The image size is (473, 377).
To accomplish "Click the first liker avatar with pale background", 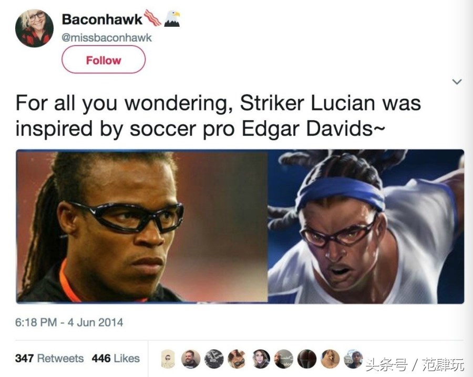I will tap(168, 359).
